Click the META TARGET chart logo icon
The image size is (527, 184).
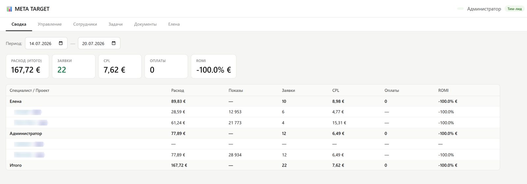tap(9, 9)
